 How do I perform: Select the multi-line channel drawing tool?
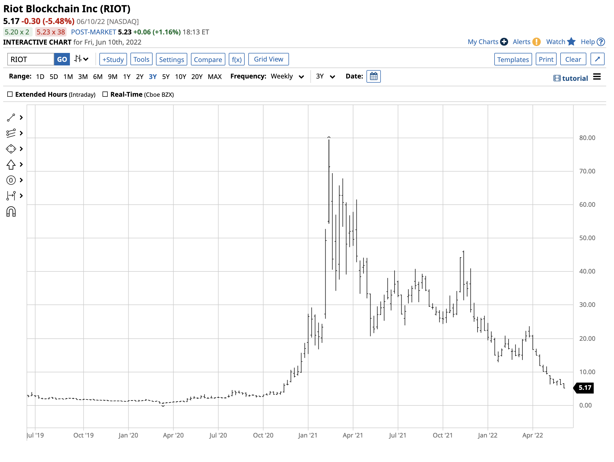pos(11,133)
